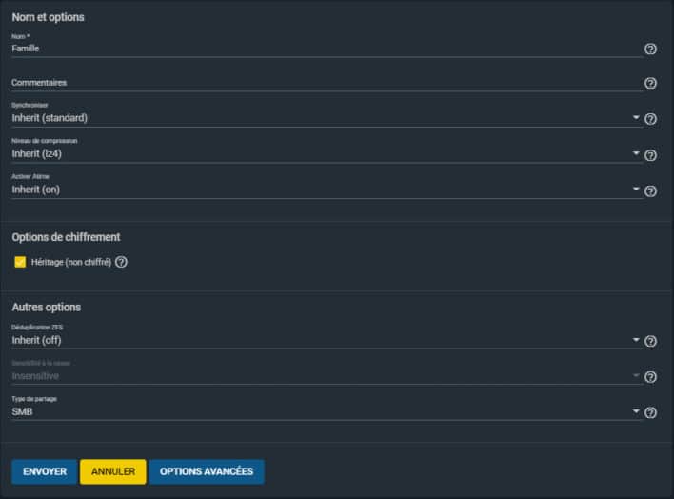Open help icon beside Héritage (non chiffré)
674x499 pixels.
pyautogui.click(x=121, y=262)
